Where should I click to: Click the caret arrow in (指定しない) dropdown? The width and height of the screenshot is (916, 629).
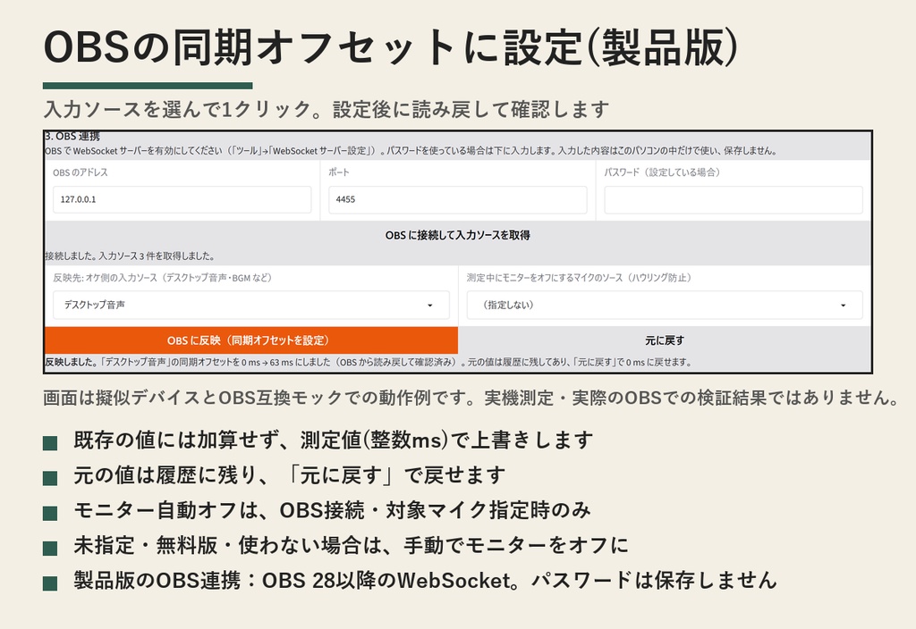pyautogui.click(x=843, y=306)
